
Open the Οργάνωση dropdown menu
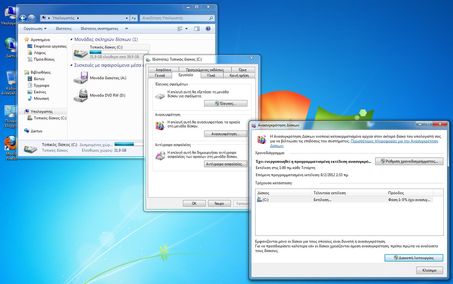[x=35, y=29]
